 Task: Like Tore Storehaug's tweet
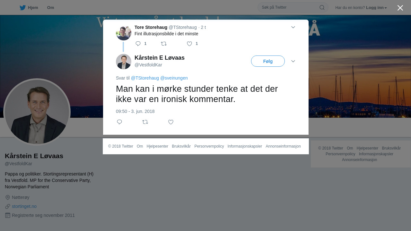point(189,44)
